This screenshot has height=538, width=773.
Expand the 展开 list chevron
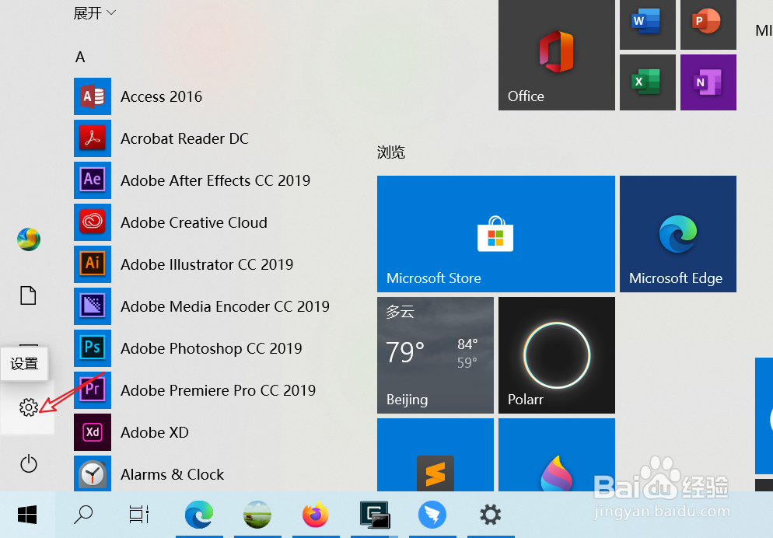(111, 12)
